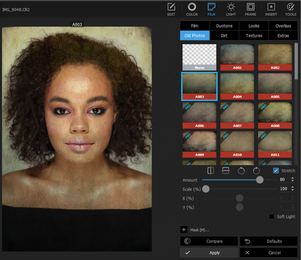
Task: Pick the A009 PRO texture
Action: click(199, 144)
